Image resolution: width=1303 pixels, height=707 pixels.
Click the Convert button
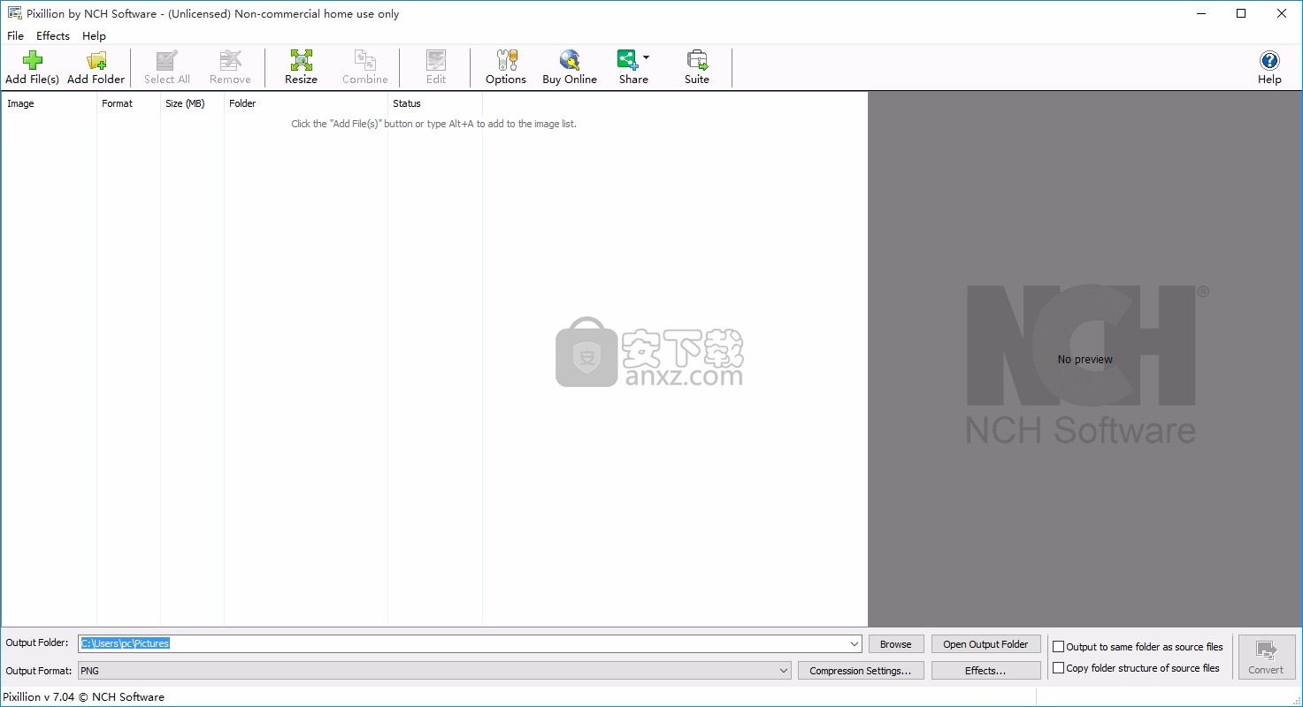pos(1266,657)
